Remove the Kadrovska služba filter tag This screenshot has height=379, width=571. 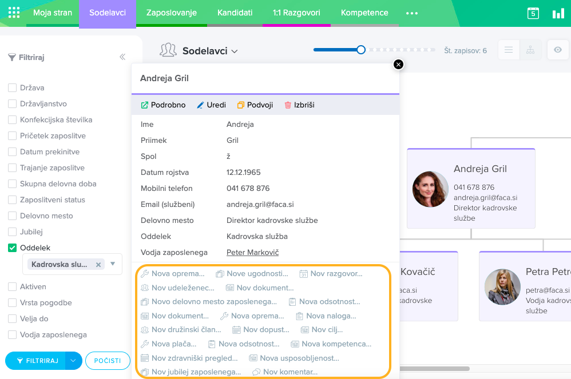point(98,265)
